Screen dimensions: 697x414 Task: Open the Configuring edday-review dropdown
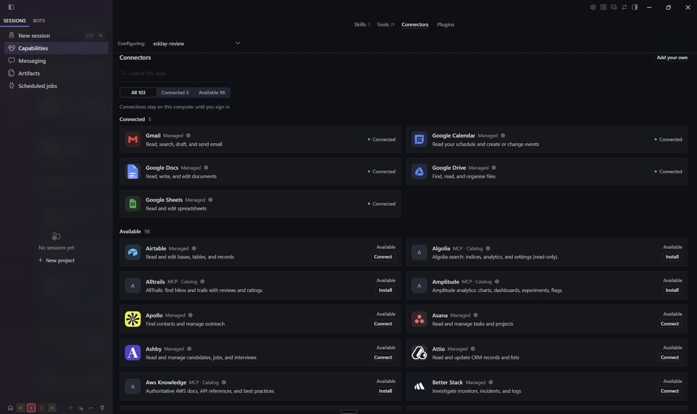click(196, 43)
